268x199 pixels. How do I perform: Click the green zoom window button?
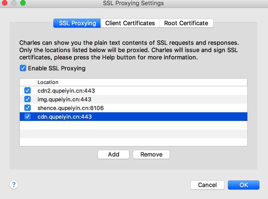click(x=23, y=3)
